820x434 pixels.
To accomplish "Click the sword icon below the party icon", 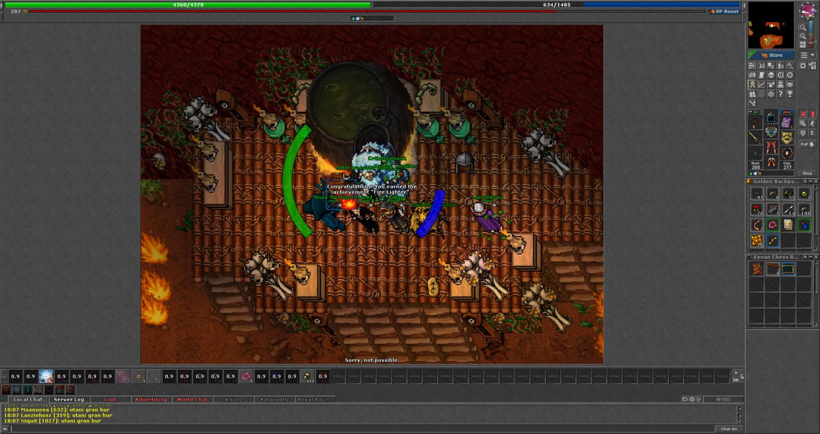I will click(x=752, y=103).
